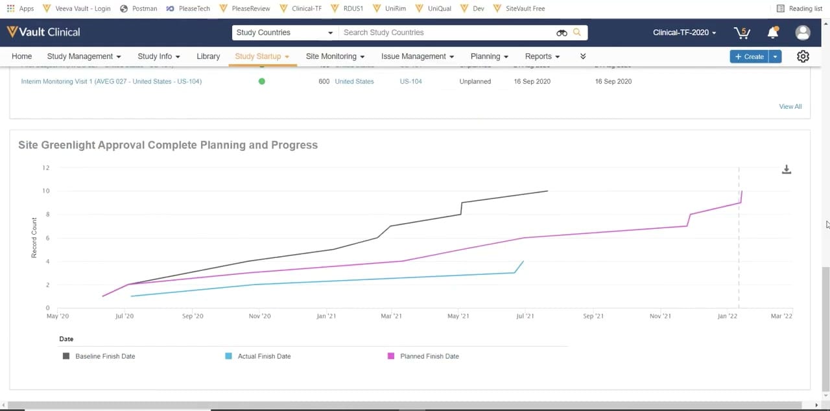Image resolution: width=830 pixels, height=411 pixels.
Task: Open the Create button dropdown arrow
Action: pyautogui.click(x=775, y=56)
